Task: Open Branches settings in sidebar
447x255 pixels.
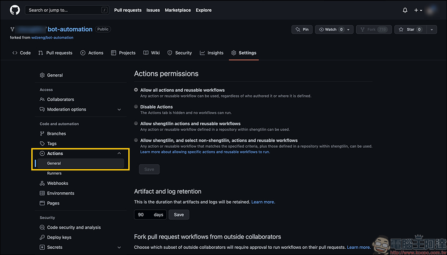Action: (x=56, y=134)
